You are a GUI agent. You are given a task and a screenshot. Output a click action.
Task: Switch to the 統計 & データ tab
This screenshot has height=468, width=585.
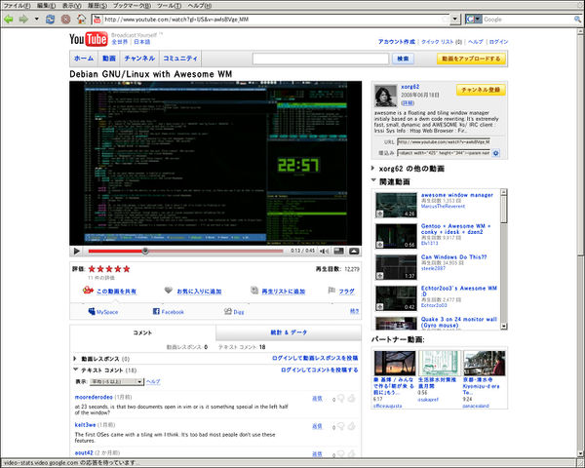(289, 332)
